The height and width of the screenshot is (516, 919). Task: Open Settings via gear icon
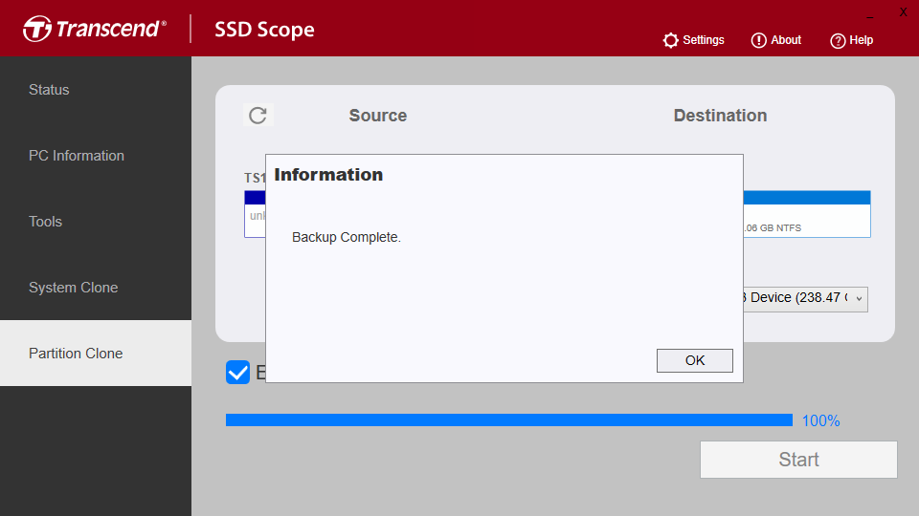pyautogui.click(x=670, y=40)
